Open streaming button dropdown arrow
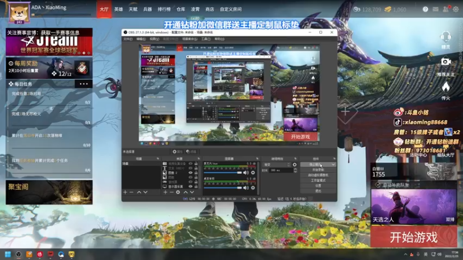Screen dimensions: 463x260 333,165
